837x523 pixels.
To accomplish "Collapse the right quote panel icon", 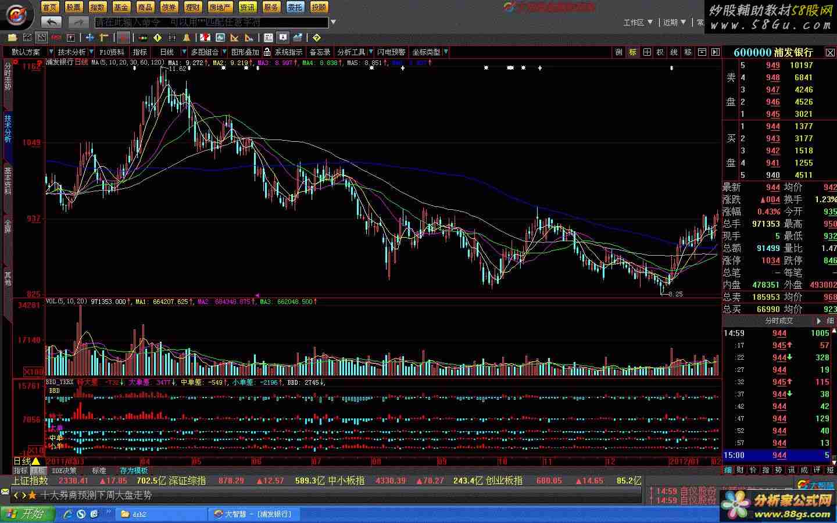I will click(x=716, y=52).
